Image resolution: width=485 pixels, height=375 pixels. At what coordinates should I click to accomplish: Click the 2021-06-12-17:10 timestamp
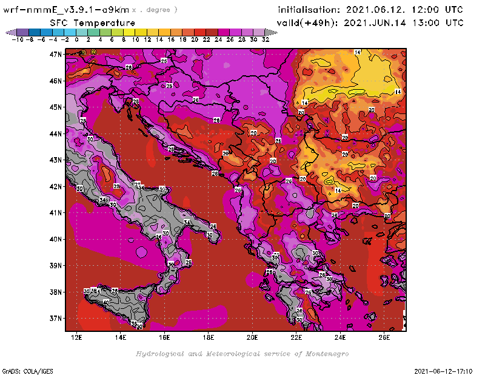[x=443, y=371]
